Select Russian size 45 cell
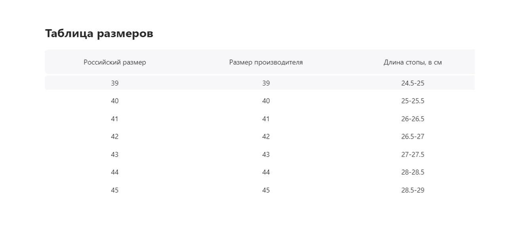 tap(115, 190)
